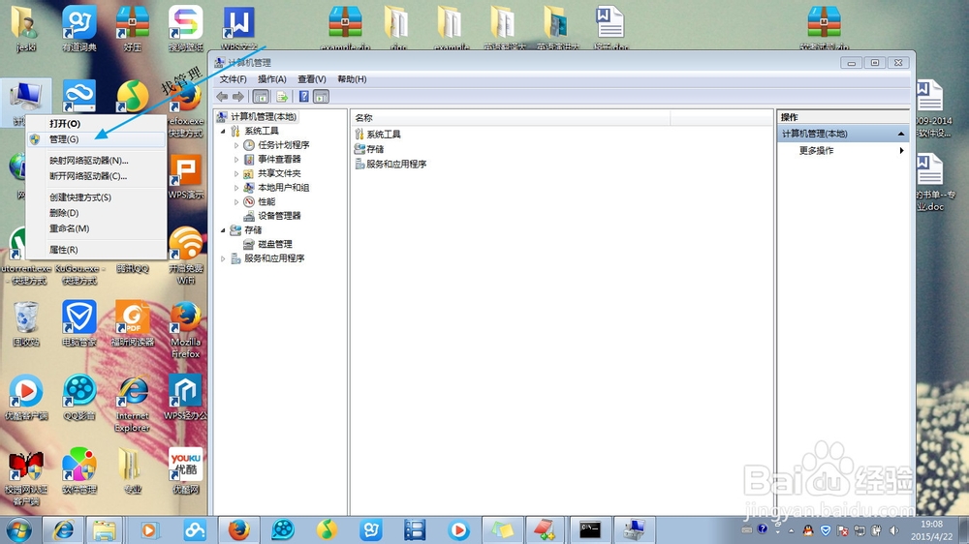The image size is (969, 544).
Task: Choose 属性(R) in the context menu
Action: pyautogui.click(x=96, y=250)
